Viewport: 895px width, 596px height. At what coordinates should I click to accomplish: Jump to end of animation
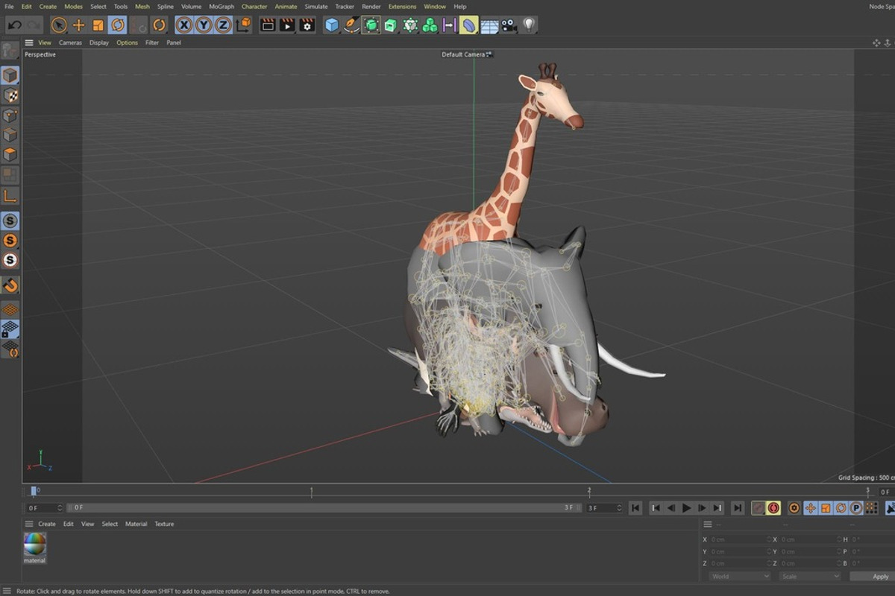pyautogui.click(x=737, y=508)
